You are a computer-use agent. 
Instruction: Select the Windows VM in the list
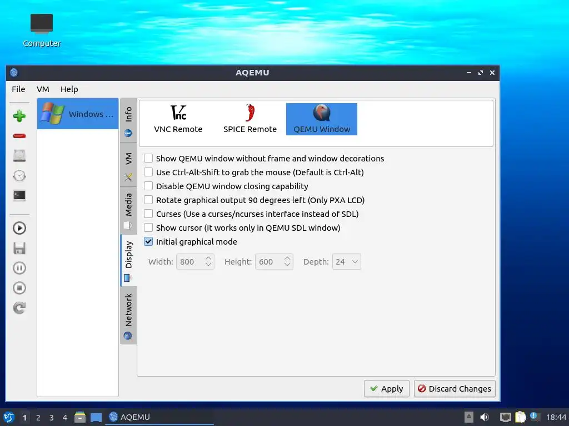tap(78, 114)
